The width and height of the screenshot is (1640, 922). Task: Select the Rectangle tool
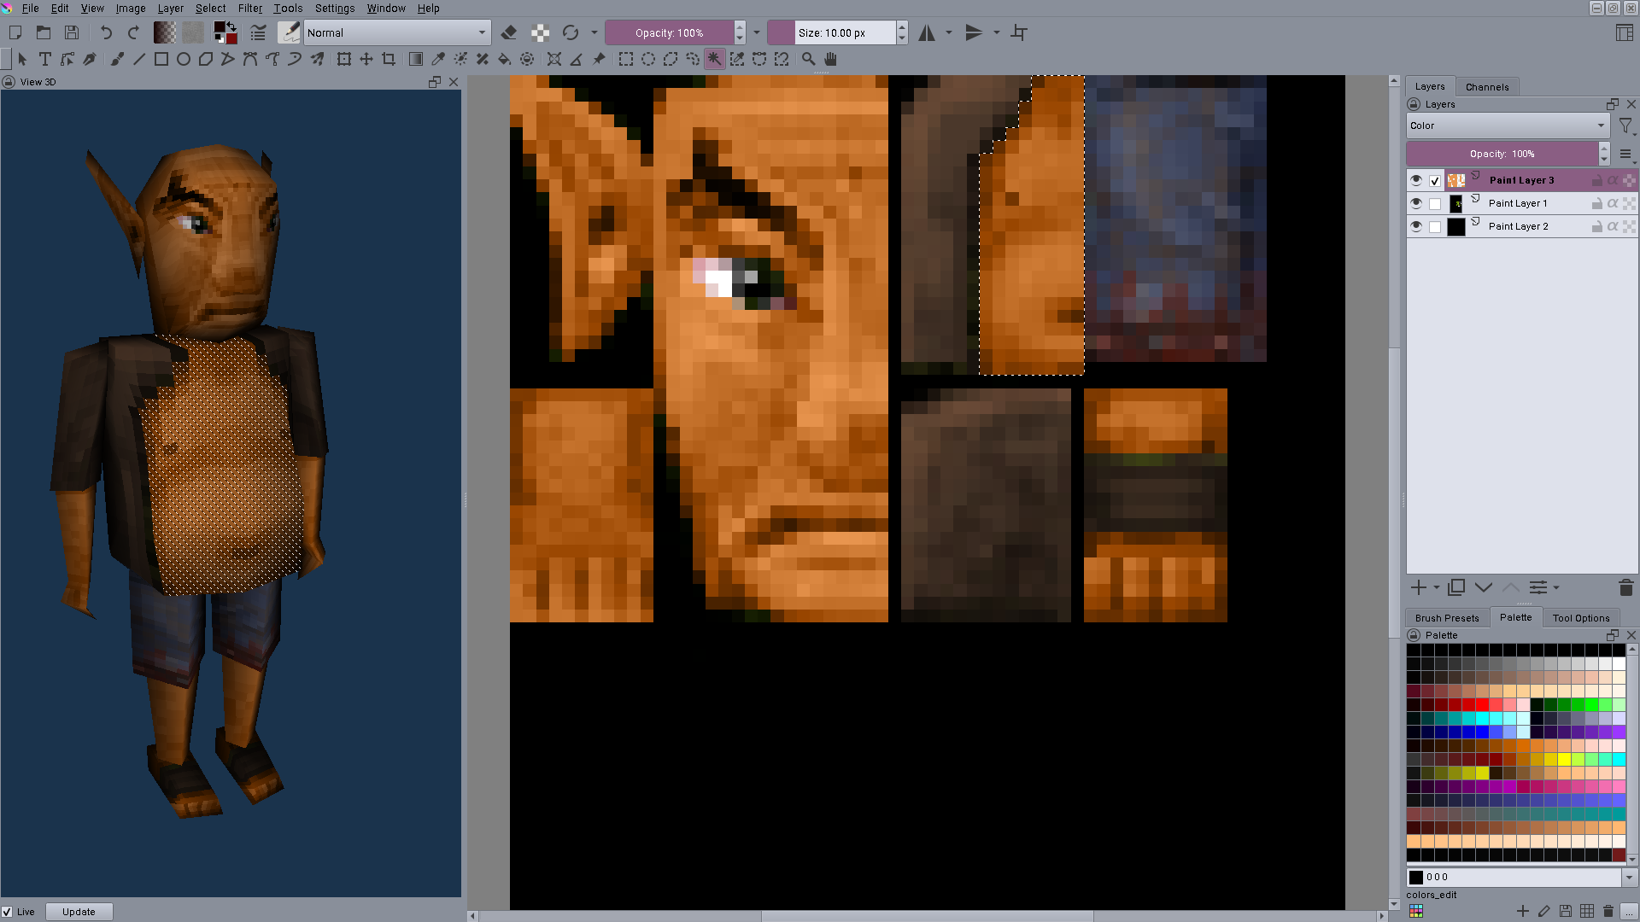[161, 59]
